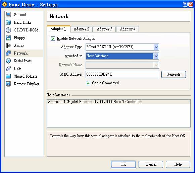195x173 pixels.
Task: Select the Hard Disks icon
Action: pos(8,22)
